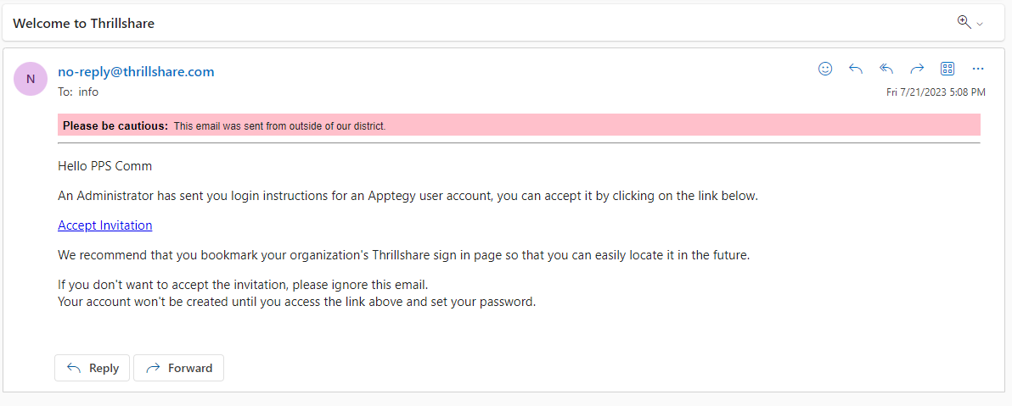The height and width of the screenshot is (406, 1012).
Task: Click the 'info' recipient name
Action: tap(88, 92)
